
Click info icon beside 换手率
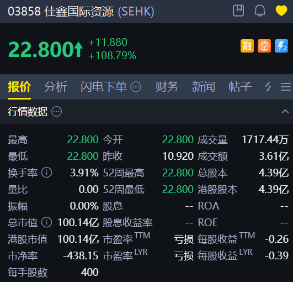(47, 173)
